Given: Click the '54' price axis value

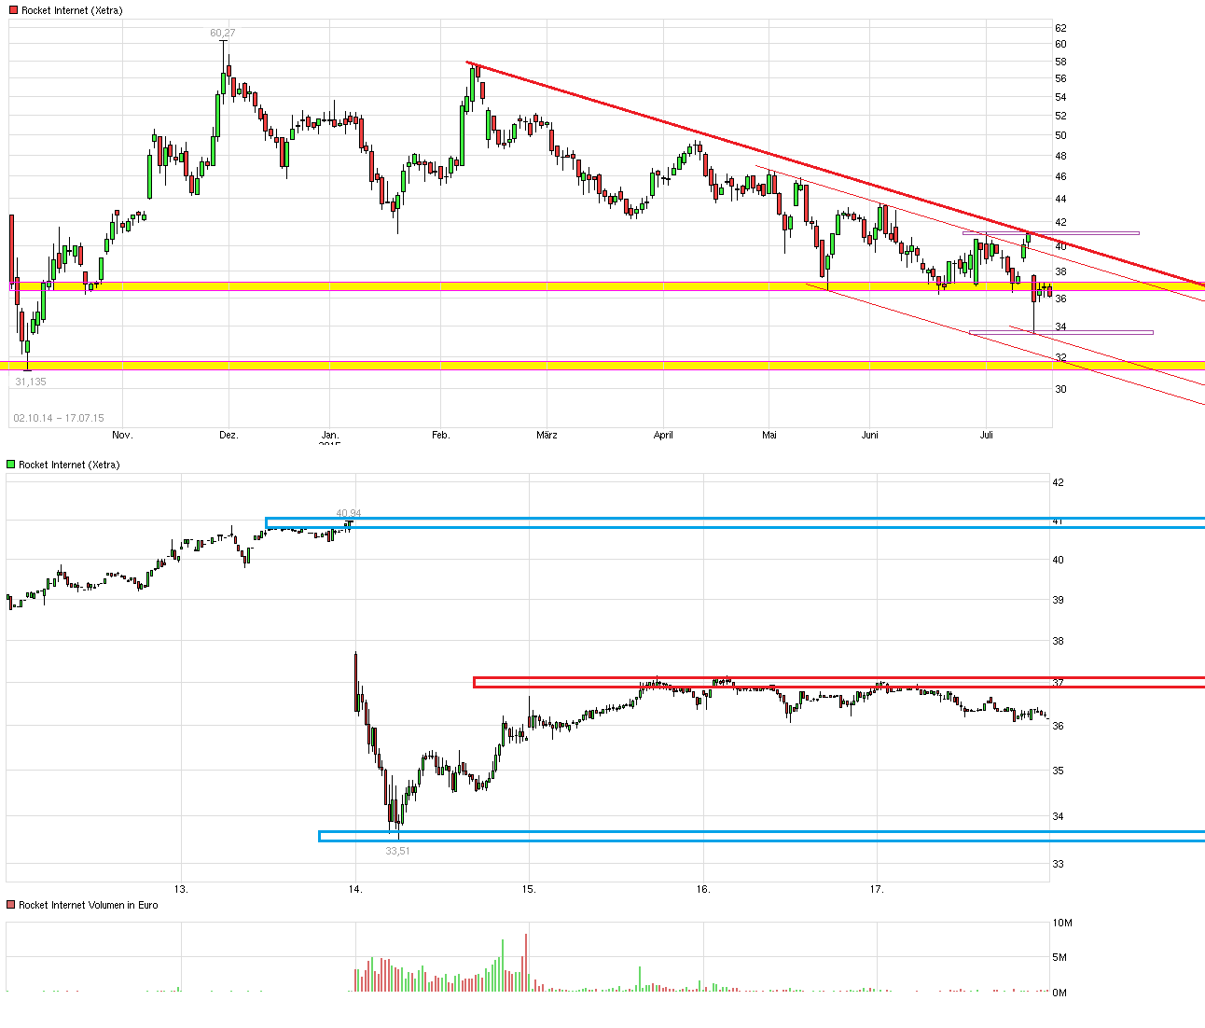Looking at the screenshot, I should point(1060,97).
